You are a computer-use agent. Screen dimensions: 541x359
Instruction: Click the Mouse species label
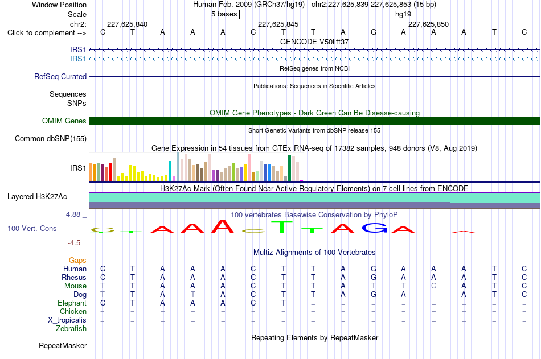[x=75, y=286]
